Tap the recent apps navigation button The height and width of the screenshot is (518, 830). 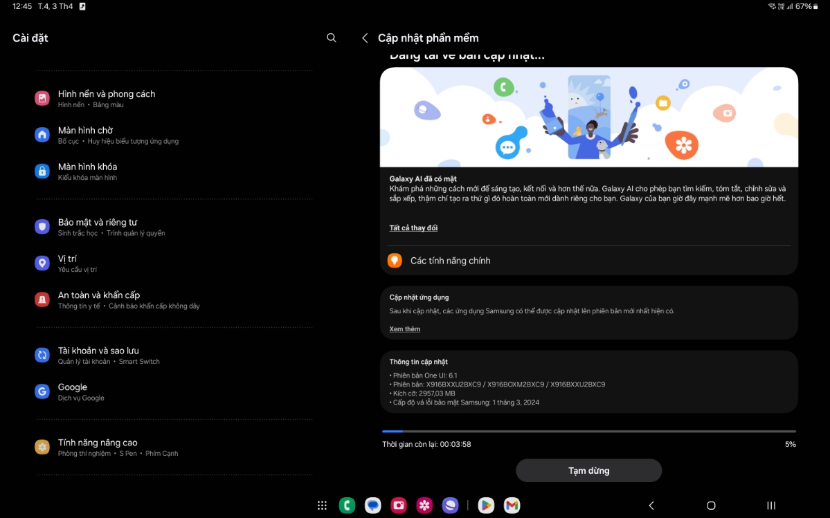coord(771,506)
